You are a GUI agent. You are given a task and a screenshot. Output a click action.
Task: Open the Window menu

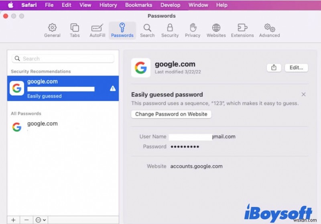point(198,5)
